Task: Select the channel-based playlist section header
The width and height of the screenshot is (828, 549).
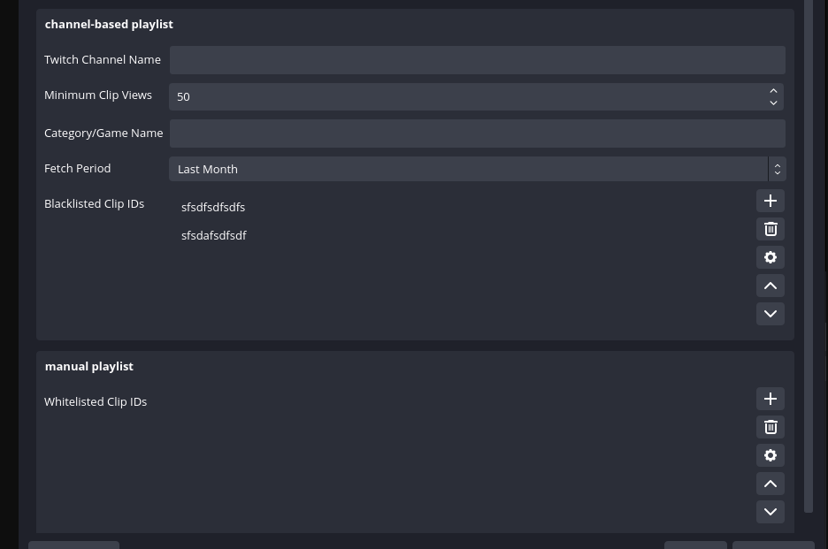Action: (x=109, y=24)
